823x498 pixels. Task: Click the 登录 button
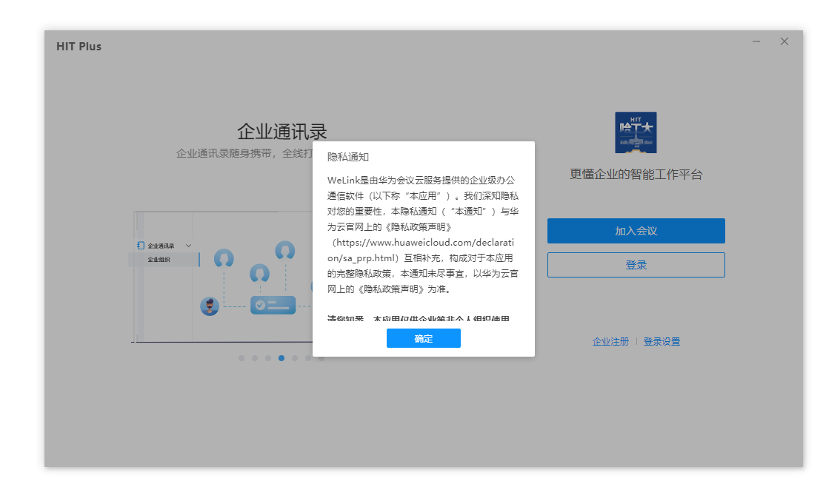coord(636,265)
